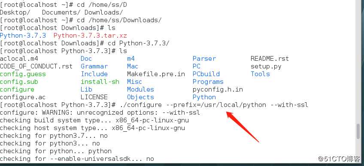Click the Lib directory name
Image resolution: width=364 pixels, height=166 pixels.
[x=86, y=89]
